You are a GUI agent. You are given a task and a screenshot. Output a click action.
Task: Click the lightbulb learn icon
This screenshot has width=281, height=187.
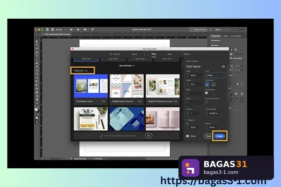[x=211, y=29]
